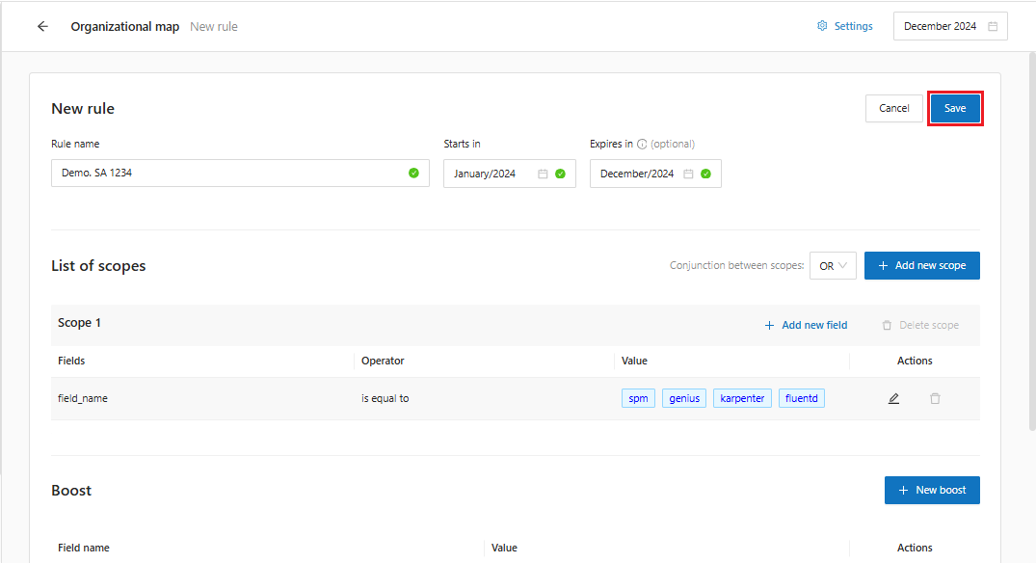The height and width of the screenshot is (563, 1036).
Task: Add new scope to the list
Action: click(x=921, y=266)
